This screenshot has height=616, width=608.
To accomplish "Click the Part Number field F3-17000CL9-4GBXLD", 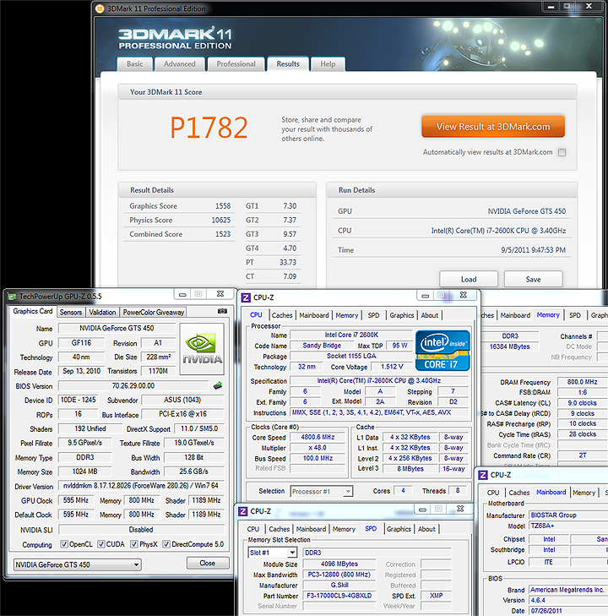I will click(339, 596).
